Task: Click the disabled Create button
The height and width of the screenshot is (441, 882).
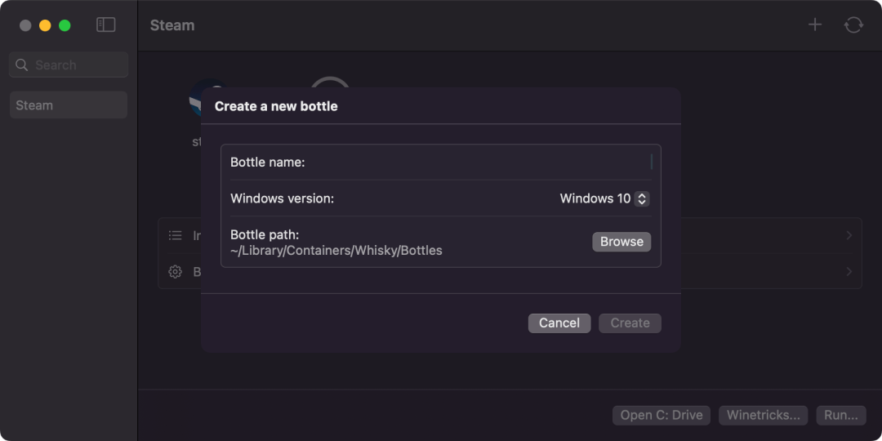Action: point(630,323)
